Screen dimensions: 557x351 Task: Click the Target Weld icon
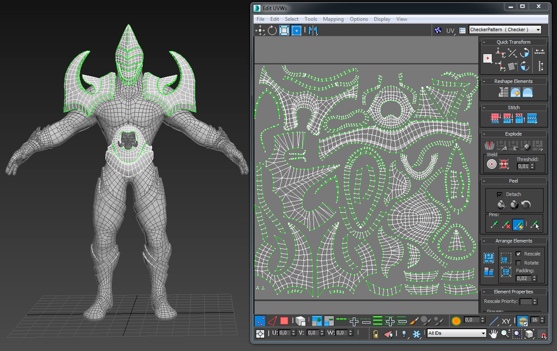coord(492,164)
